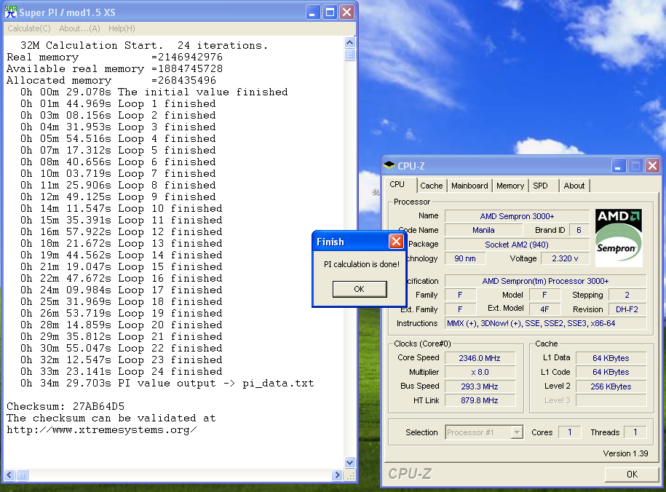
Task: Click the 'PI calculation is done!' message
Action: [x=362, y=264]
